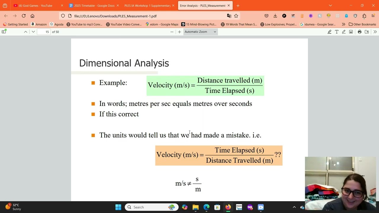Save page to Pocket
The image size is (379, 213).
point(266,16)
